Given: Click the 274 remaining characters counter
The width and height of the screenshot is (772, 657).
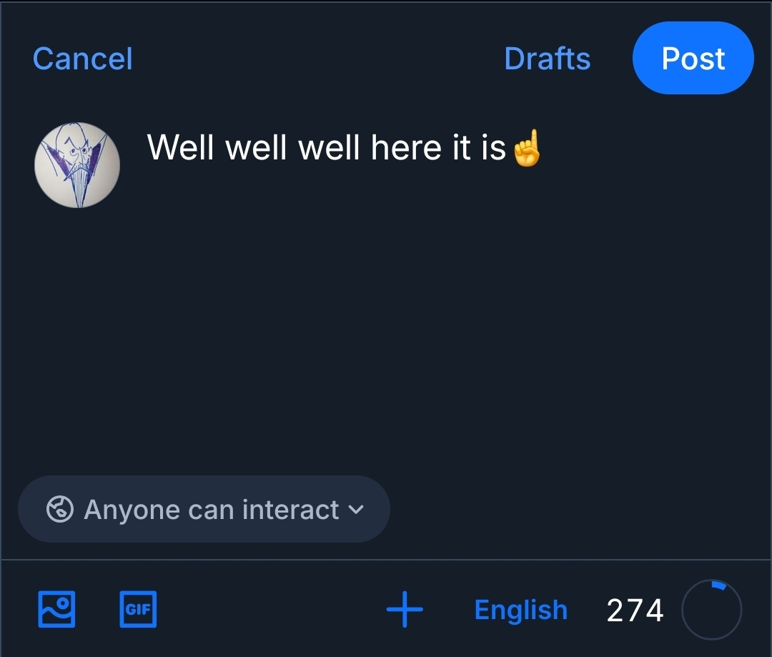Looking at the screenshot, I should tap(635, 611).
